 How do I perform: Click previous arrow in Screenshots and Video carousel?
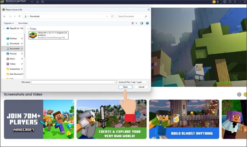239,94
